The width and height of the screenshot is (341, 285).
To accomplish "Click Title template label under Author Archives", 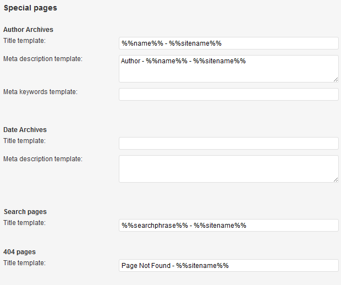I will 24,40.
